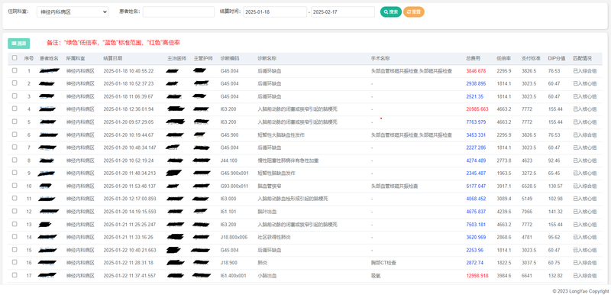The width and height of the screenshot is (611, 295).
Task: Tick the checkbox for row 14
Action: (15, 237)
